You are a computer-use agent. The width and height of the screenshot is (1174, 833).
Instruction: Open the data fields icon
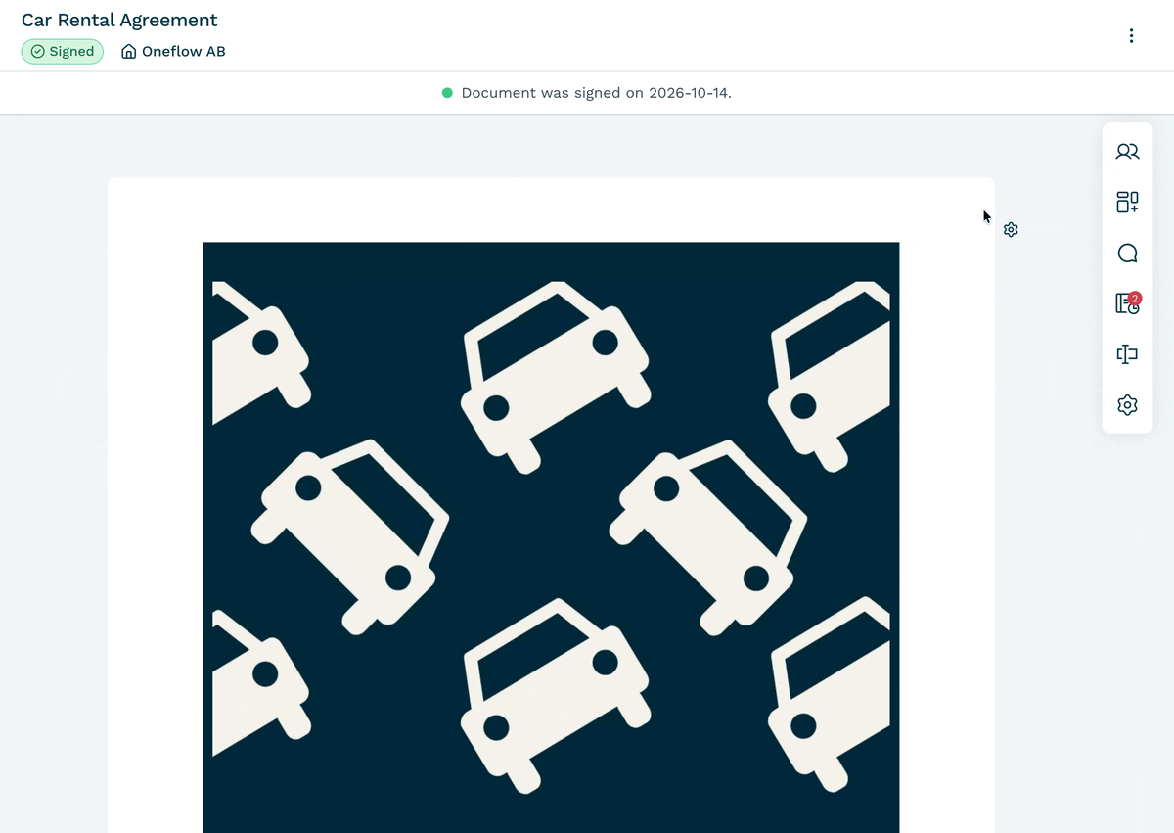1127,354
